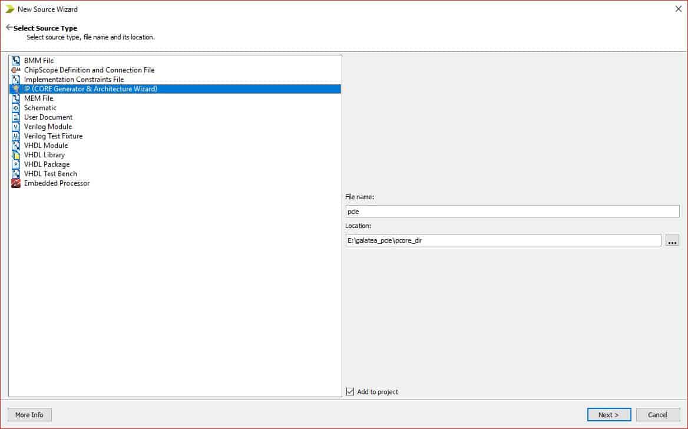Click the File name input field
Image resolution: width=688 pixels, height=429 pixels.
512,212
